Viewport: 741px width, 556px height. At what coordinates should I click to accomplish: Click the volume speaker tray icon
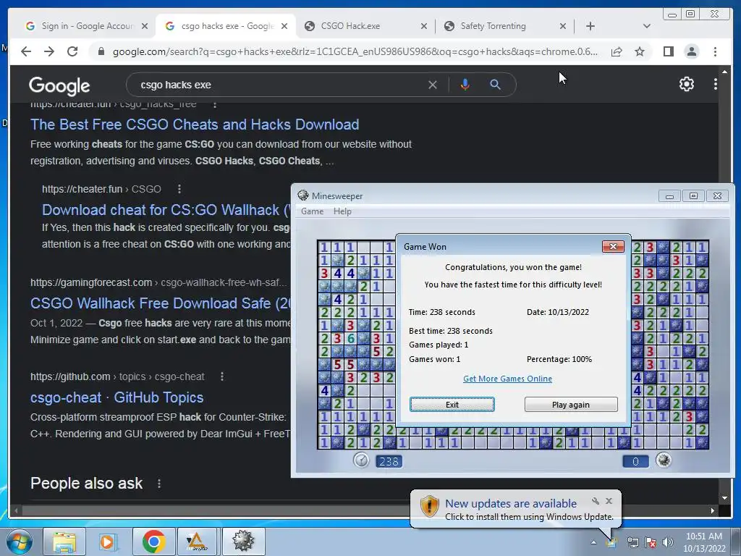(668, 542)
